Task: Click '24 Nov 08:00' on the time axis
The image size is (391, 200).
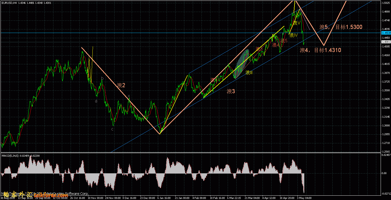Action: (113, 198)
